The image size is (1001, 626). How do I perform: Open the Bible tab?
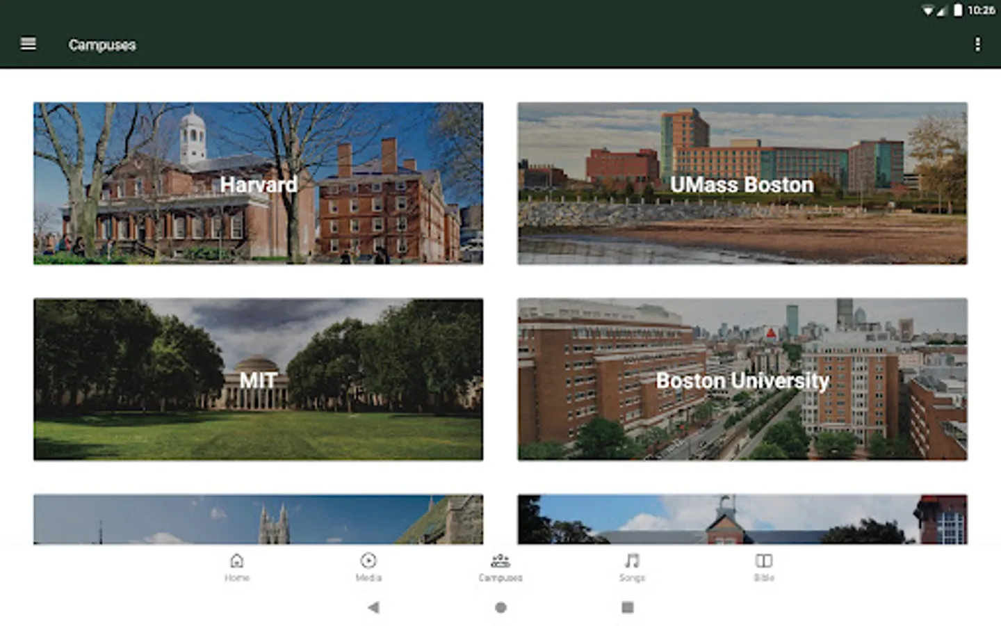tap(764, 568)
